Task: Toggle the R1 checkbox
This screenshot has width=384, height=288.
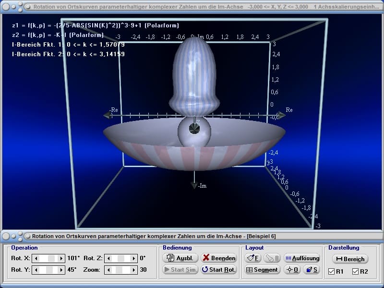Action: 331,271
